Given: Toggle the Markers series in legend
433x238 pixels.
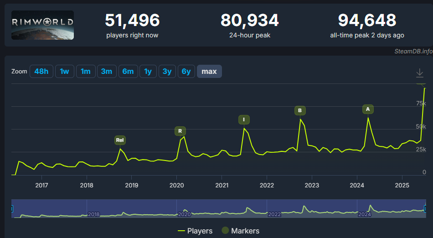Looking at the screenshot, I should point(241,231).
